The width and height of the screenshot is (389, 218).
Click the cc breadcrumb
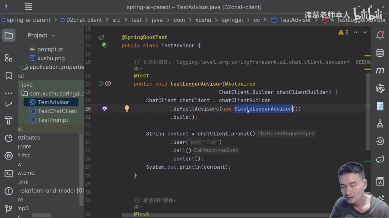click(257, 20)
